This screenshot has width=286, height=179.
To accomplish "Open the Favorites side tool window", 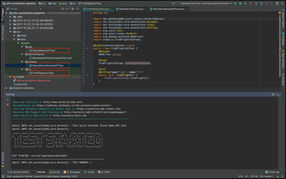I will [x=3, y=160].
